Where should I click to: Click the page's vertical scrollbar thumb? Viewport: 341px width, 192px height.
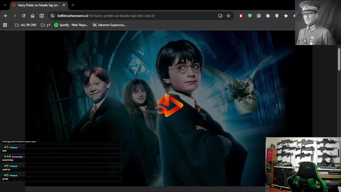339,59
